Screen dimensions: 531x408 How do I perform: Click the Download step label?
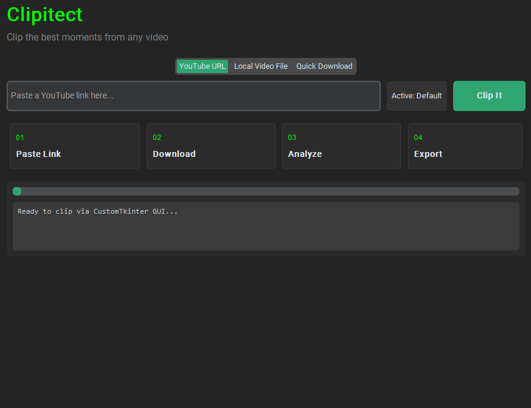tap(174, 154)
